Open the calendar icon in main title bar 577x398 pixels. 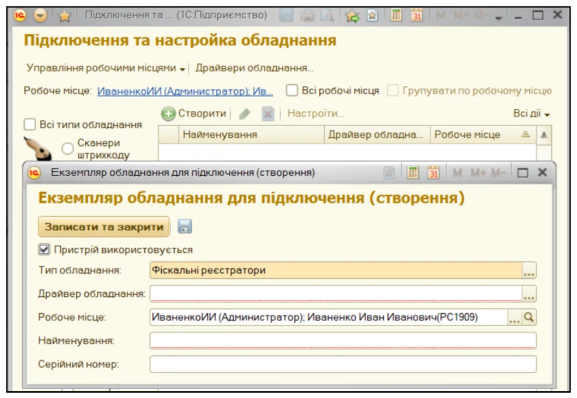click(x=416, y=16)
